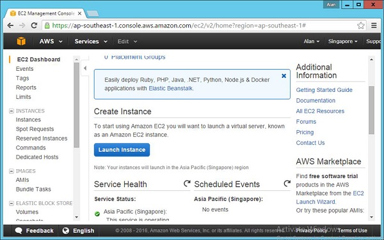Click the main page scroll up arrow
Image resolution: width=384 pixels, height=240 pixels.
[x=371, y=59]
